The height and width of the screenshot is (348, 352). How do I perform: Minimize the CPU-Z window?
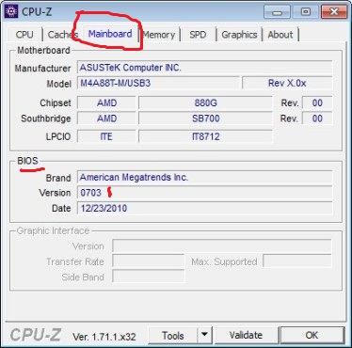coord(278,12)
